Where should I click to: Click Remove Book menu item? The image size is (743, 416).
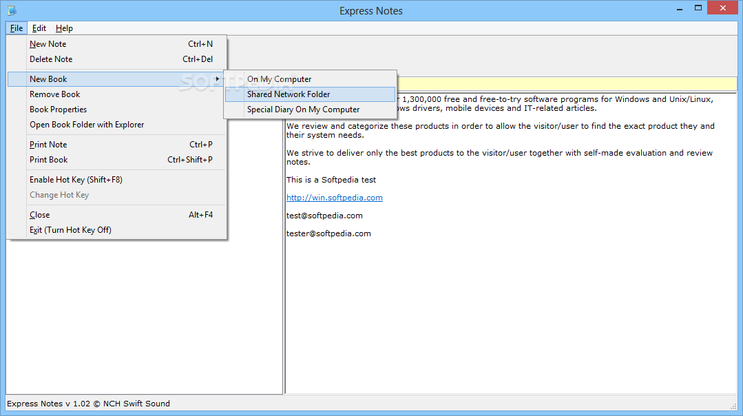coord(117,94)
